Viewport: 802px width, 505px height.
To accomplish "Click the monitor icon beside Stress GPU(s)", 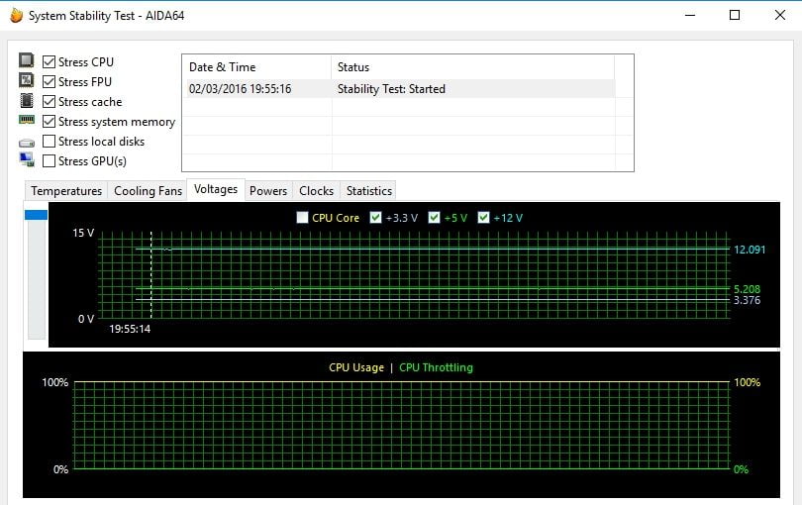I will (27, 159).
